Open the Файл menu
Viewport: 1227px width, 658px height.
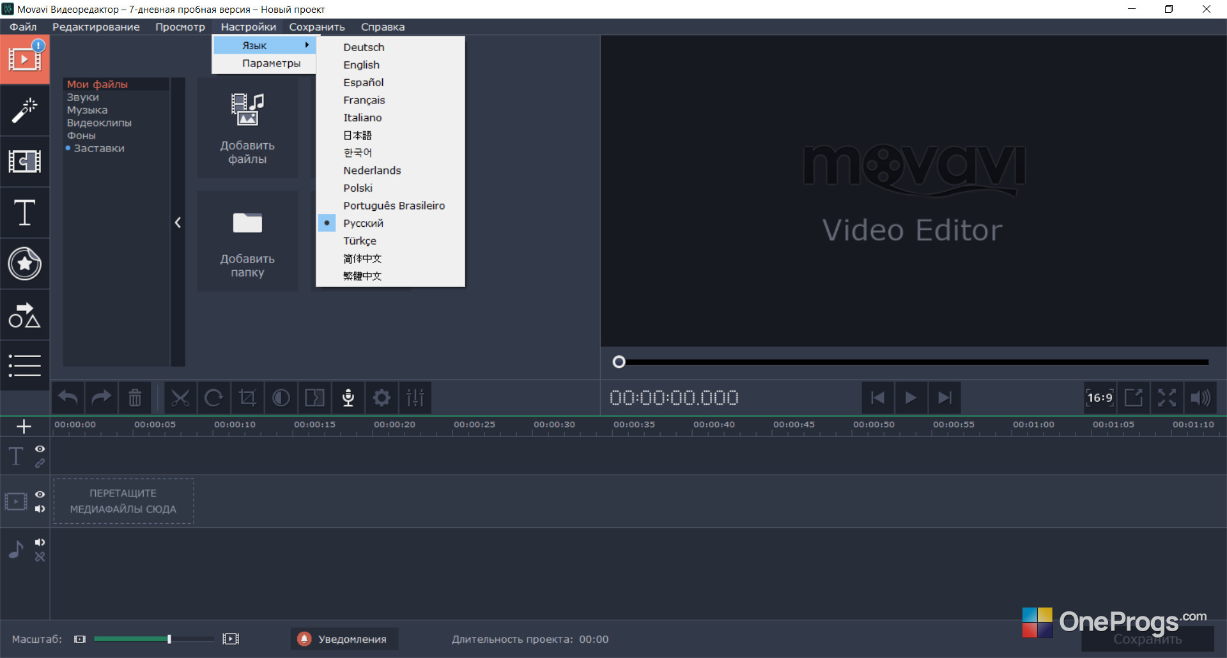(x=23, y=27)
